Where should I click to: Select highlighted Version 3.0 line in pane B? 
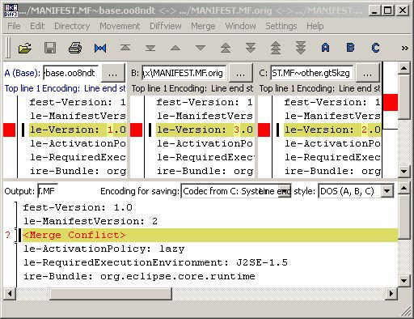[x=205, y=130]
